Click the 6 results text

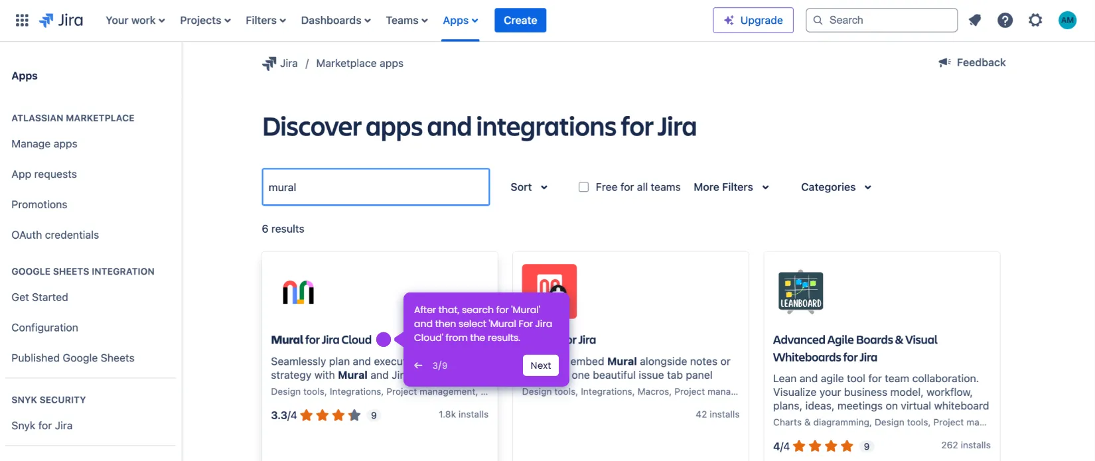(283, 229)
